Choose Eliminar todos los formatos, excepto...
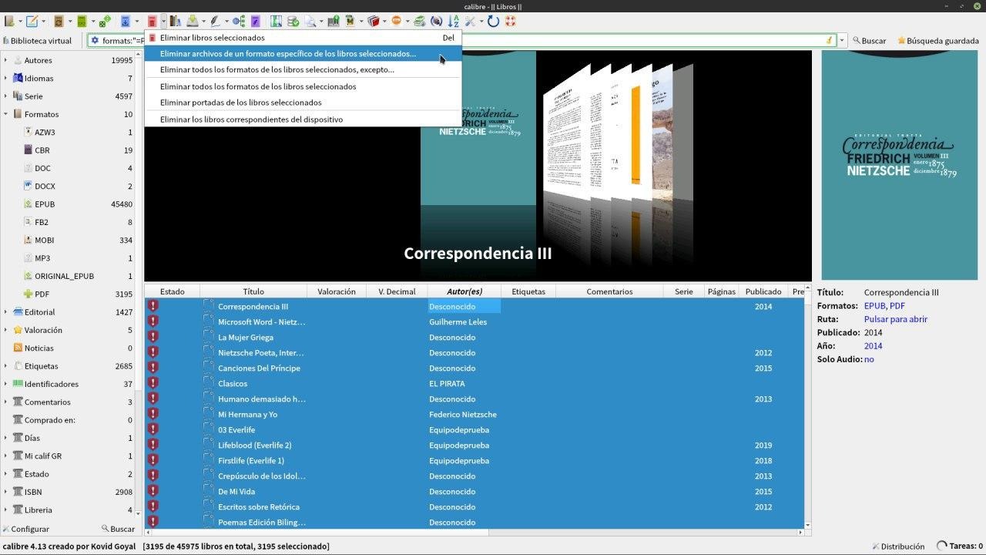 303,69
